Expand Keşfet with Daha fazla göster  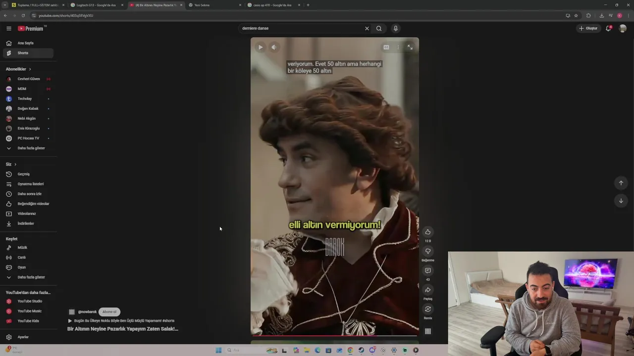(28, 277)
